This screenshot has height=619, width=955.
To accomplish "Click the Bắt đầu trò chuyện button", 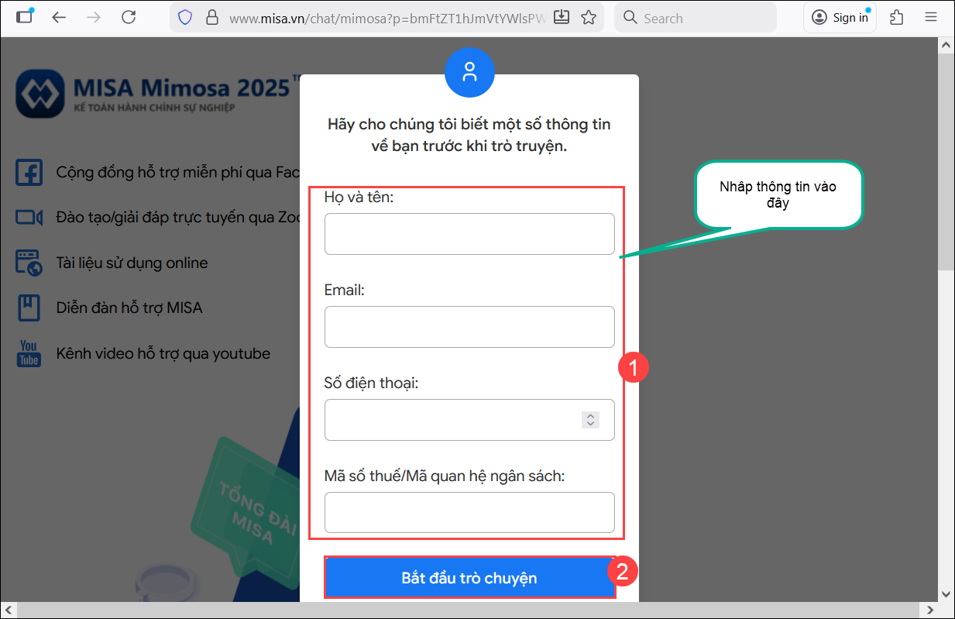I will (x=469, y=578).
